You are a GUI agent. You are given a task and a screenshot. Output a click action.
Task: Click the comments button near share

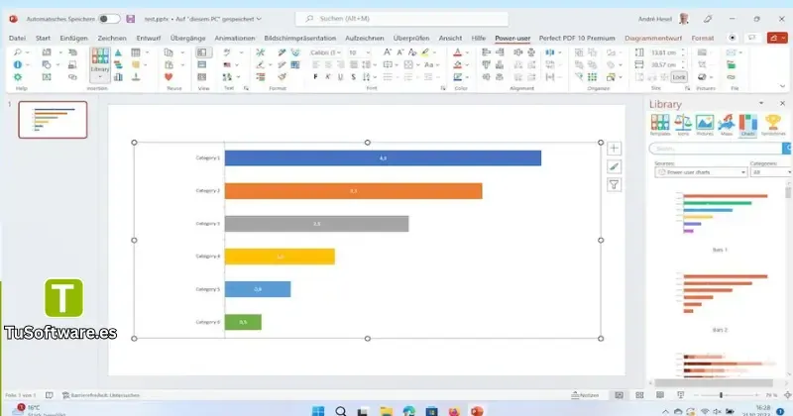point(751,38)
